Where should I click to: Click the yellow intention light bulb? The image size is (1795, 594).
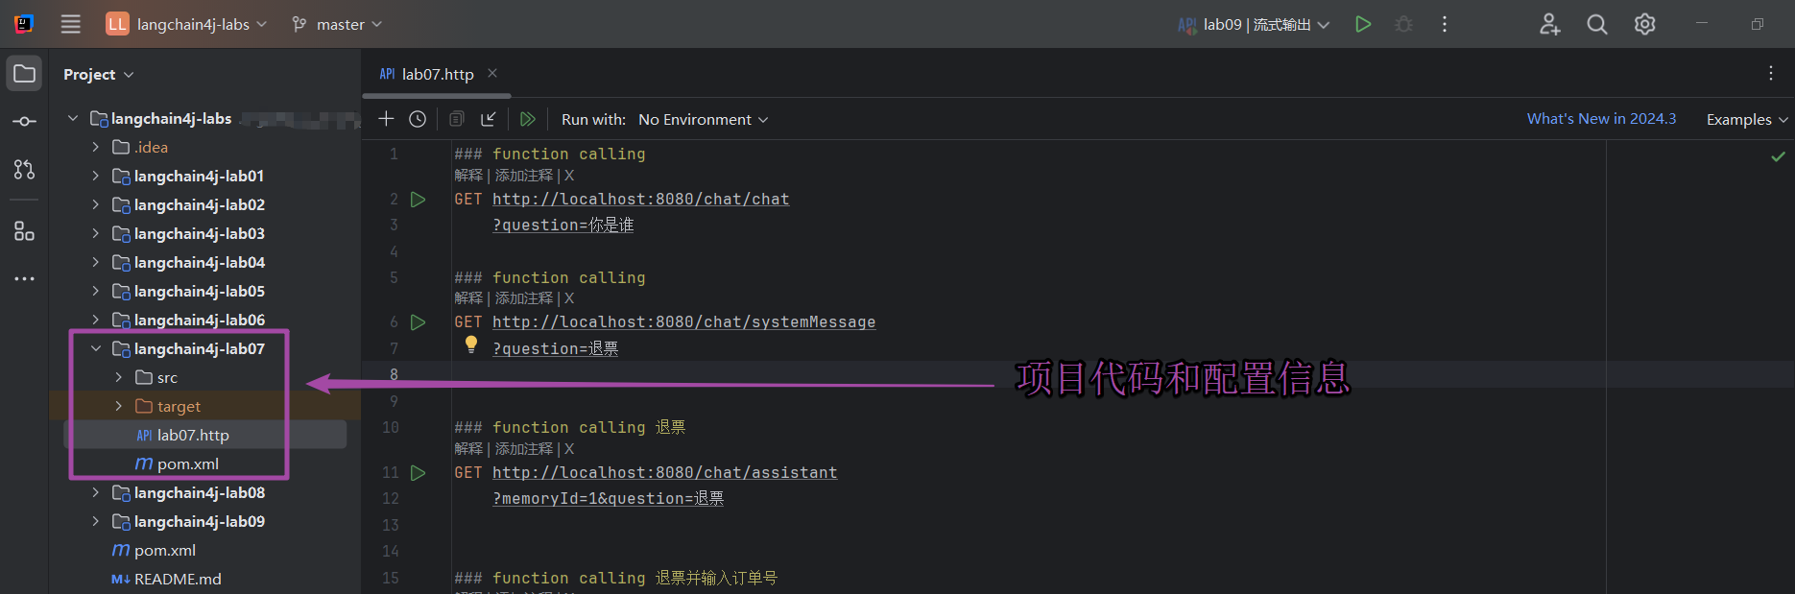pyautogui.click(x=471, y=345)
